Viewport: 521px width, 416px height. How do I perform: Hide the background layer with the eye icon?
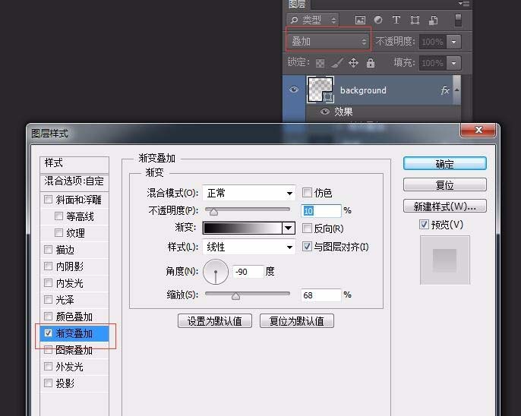pyautogui.click(x=295, y=90)
